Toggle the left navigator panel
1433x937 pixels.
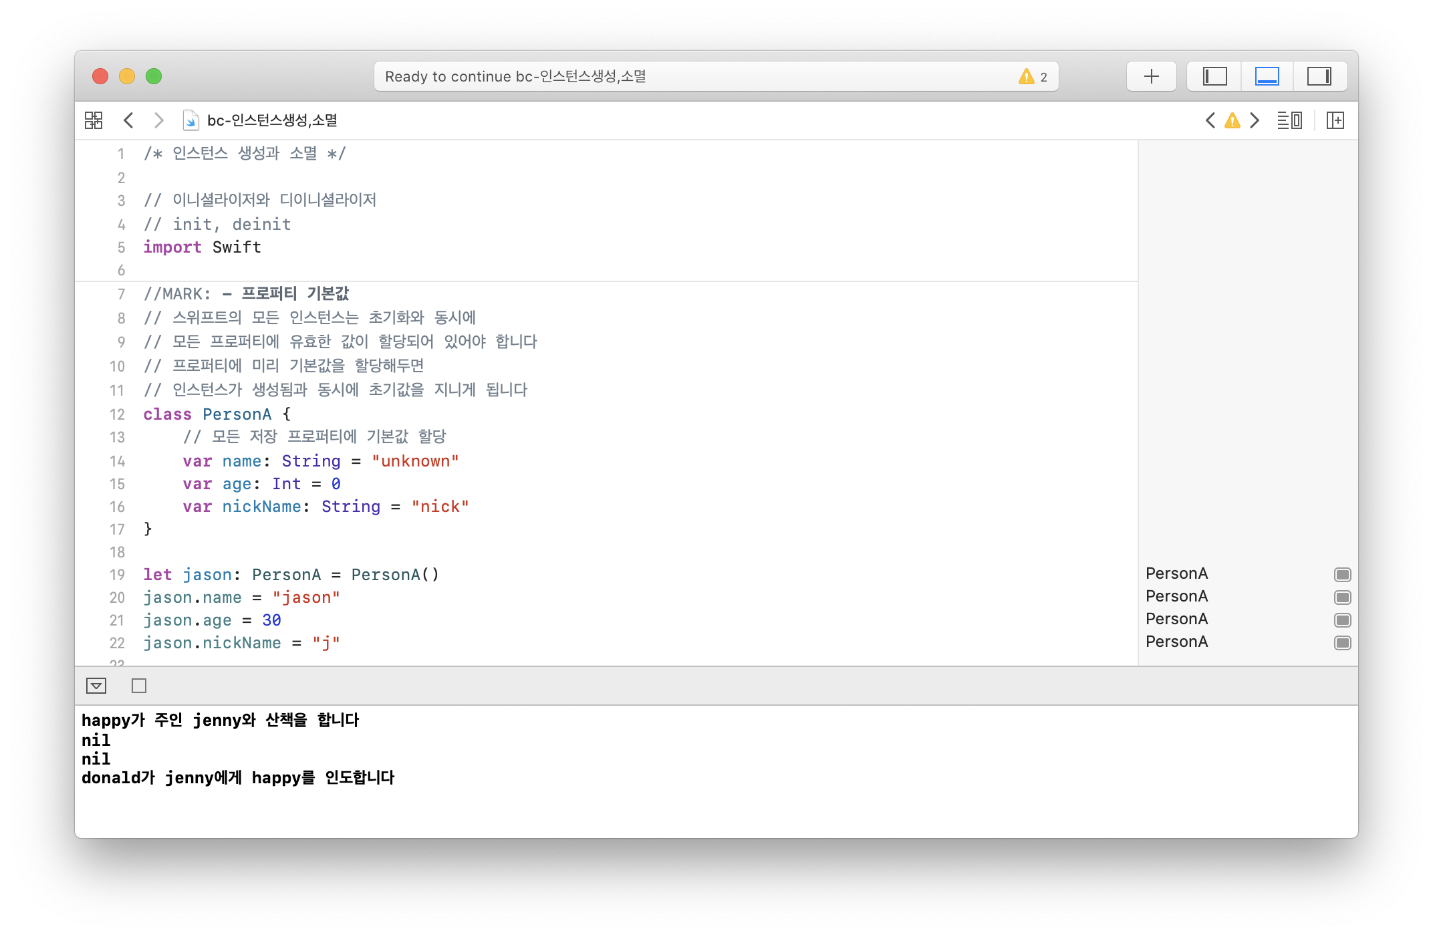tap(1214, 76)
